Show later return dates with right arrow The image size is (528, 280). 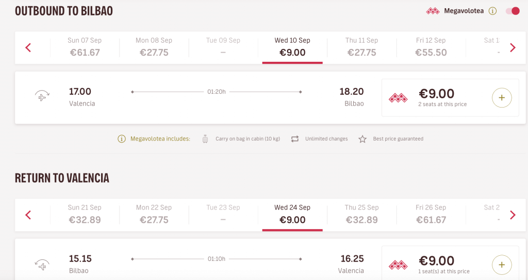coord(513,215)
